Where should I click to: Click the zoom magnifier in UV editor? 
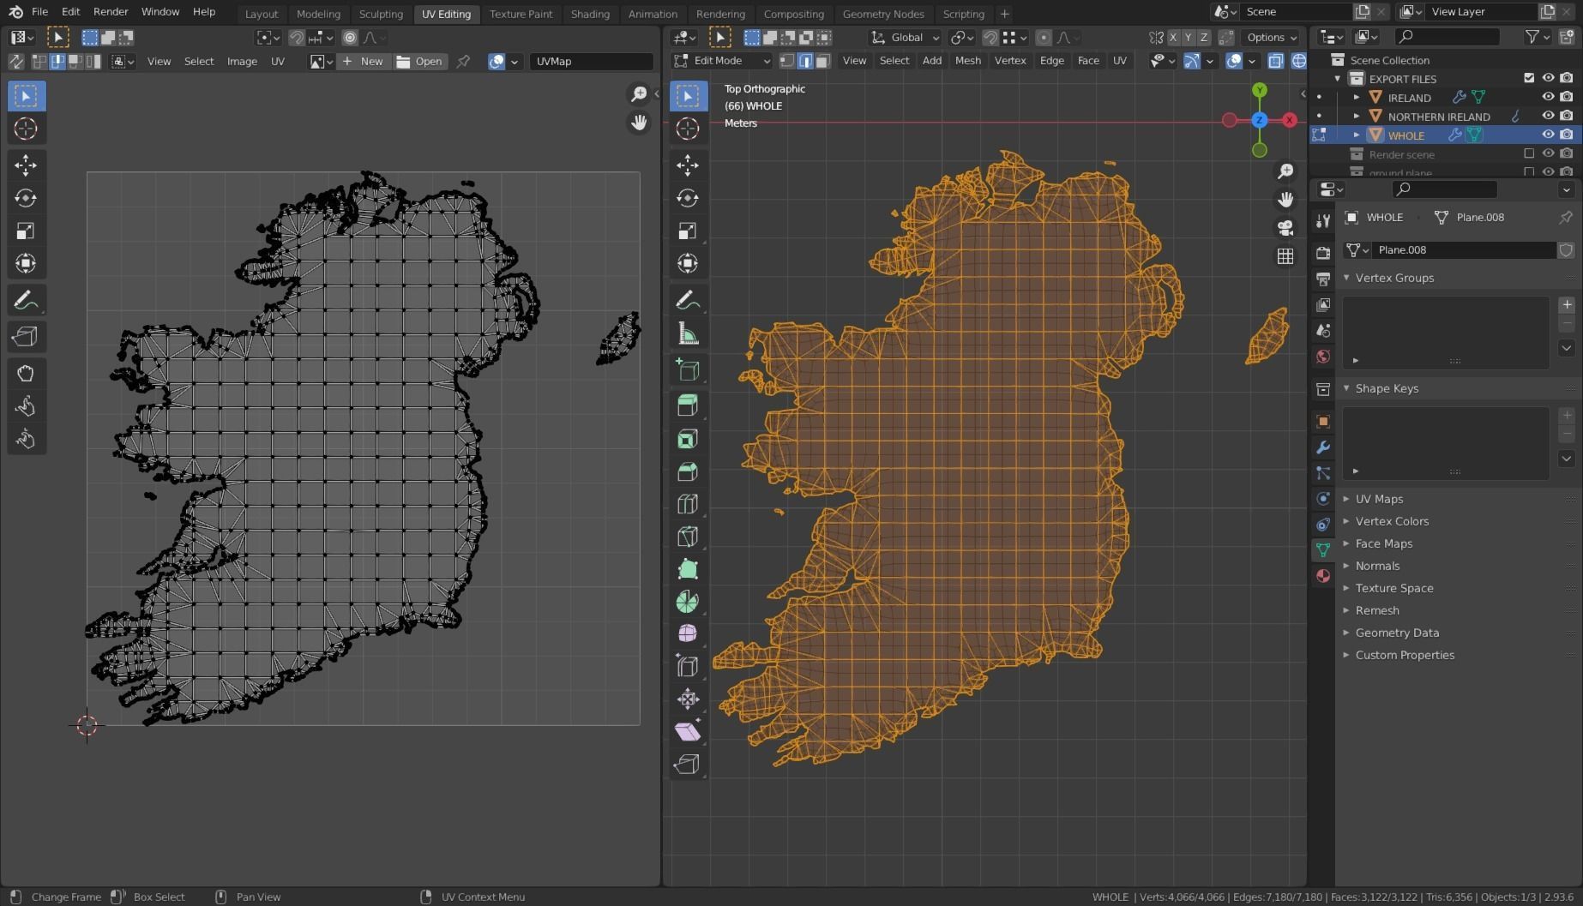click(639, 93)
